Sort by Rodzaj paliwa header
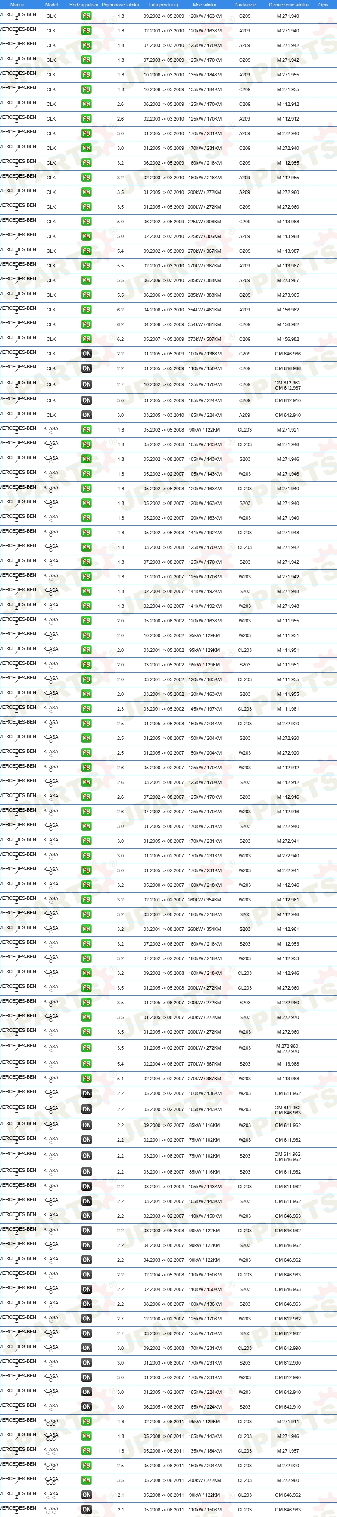Viewport: 337px width, 1517px height. [x=84, y=5]
